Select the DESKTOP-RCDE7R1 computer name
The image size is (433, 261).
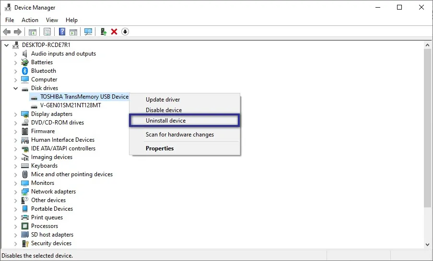pyautogui.click(x=46, y=45)
